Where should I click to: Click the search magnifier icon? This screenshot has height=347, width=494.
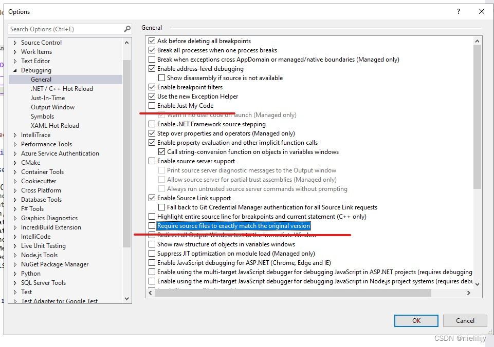127,29
